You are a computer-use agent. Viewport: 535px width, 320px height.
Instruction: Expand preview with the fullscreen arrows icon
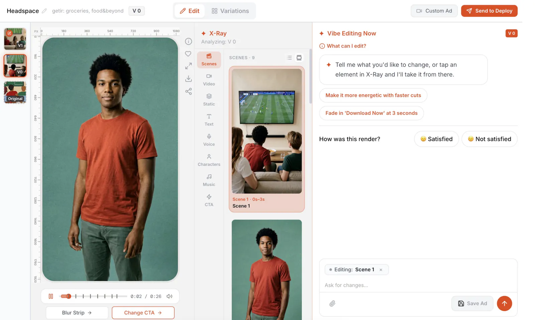coord(189,66)
